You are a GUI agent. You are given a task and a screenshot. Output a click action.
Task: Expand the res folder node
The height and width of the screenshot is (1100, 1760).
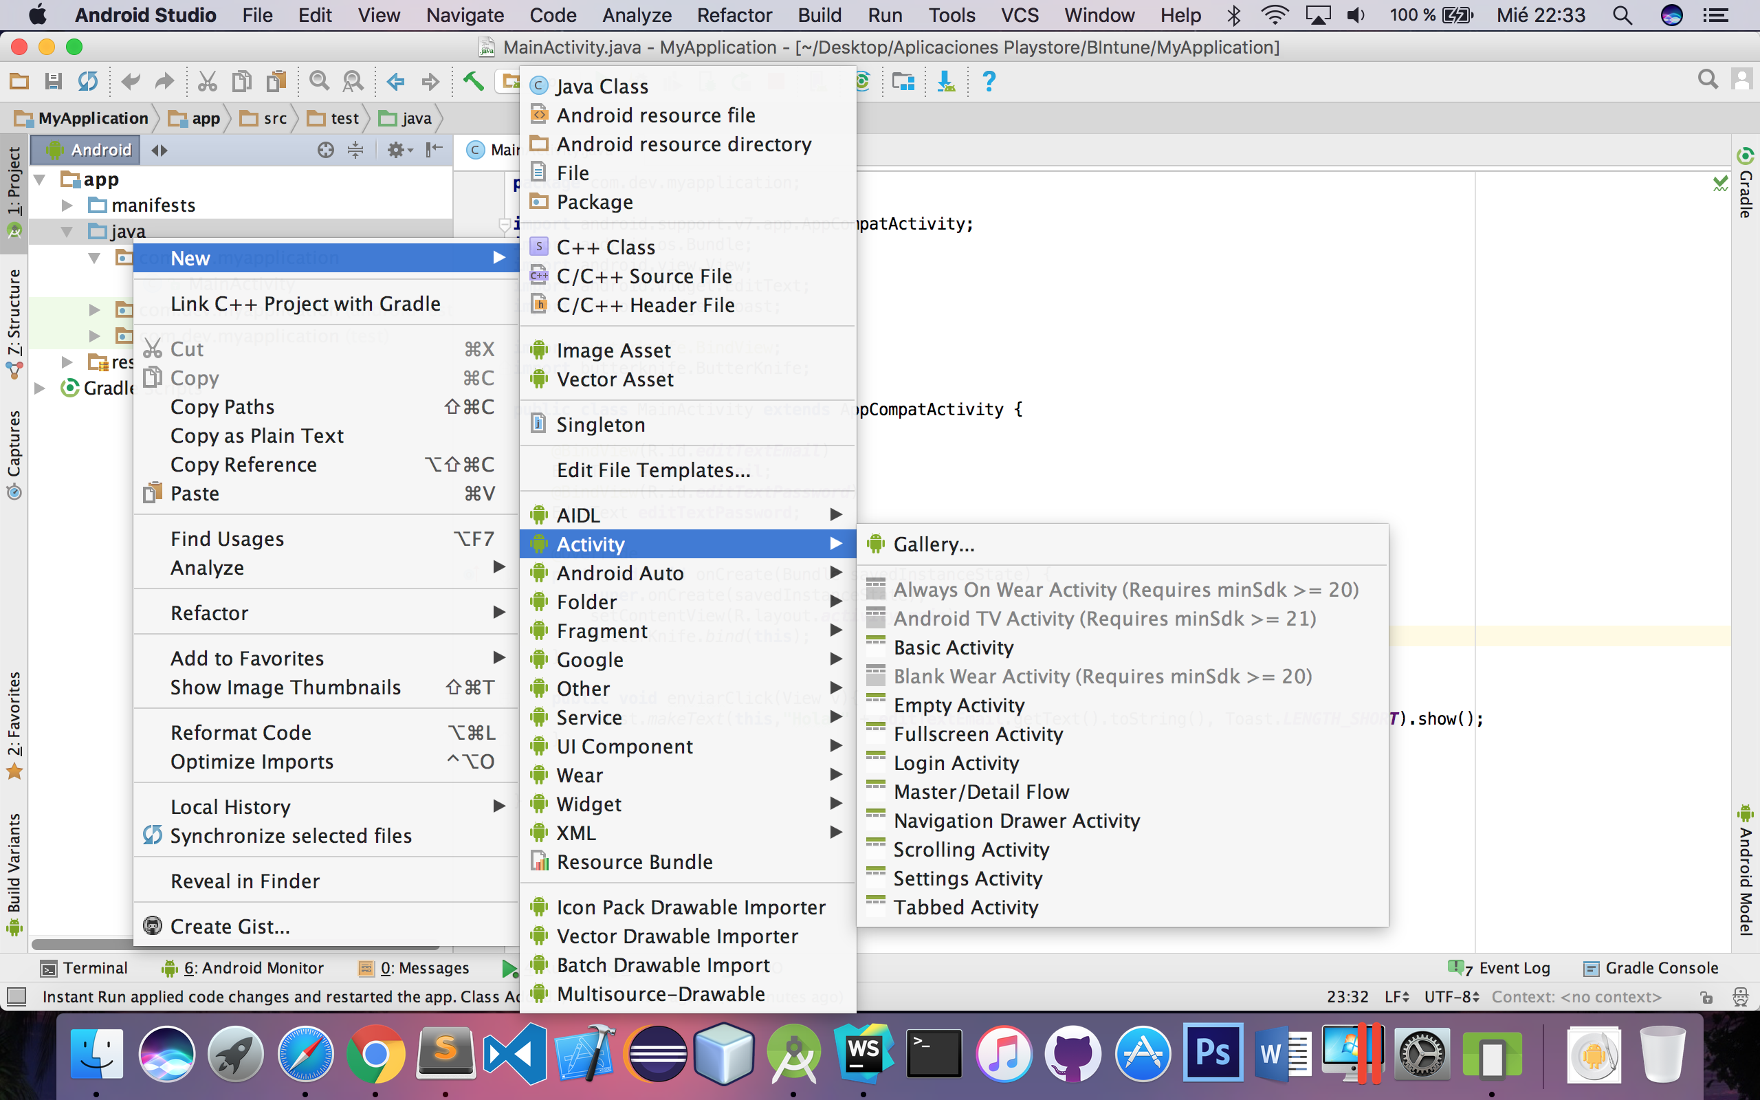pyautogui.click(x=67, y=362)
